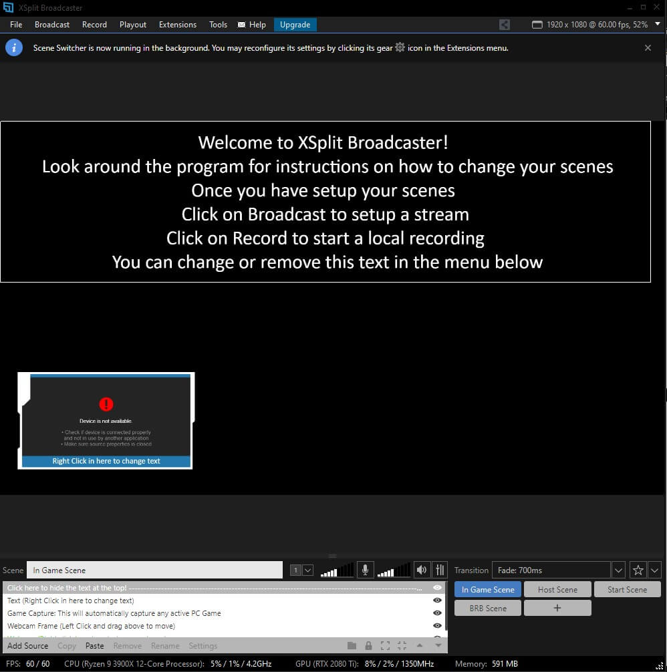
Task: Switch to the Host Scene
Action: (x=557, y=590)
